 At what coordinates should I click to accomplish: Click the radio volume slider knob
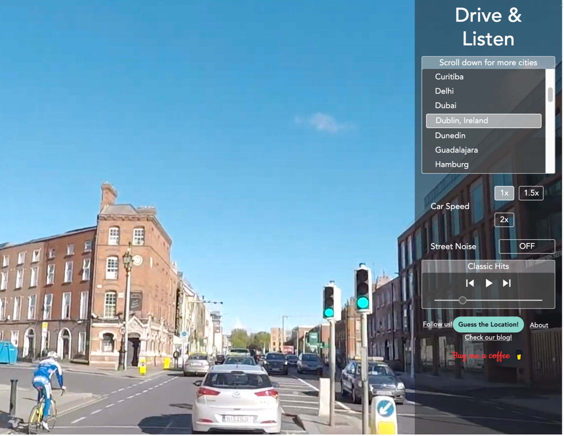click(462, 300)
